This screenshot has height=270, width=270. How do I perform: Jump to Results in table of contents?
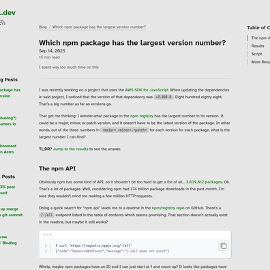tap(258, 46)
